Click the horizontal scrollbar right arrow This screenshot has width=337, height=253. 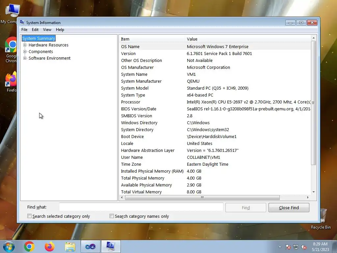[308, 197]
